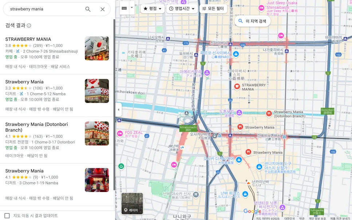Collapse the side panel with the arrow
The image size is (352, 220).
pos(118,109)
